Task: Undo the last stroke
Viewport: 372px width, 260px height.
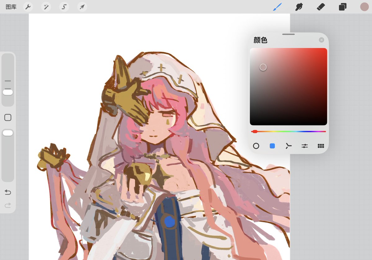Action: 8,192
